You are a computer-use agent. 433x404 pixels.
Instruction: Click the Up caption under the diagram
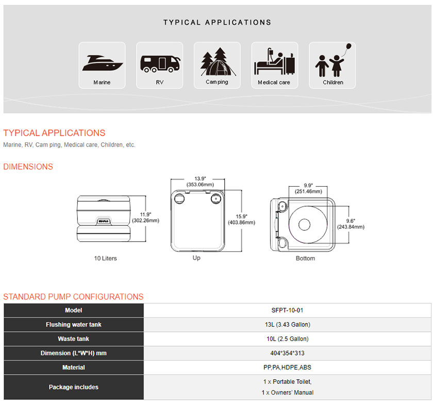pyautogui.click(x=196, y=258)
